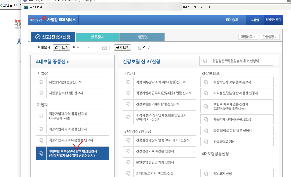Viewport: 291px width, 177px height.
Task: Click the 국민건강보험 사업장 EDI서비스 logo
Action: [x=53, y=20]
